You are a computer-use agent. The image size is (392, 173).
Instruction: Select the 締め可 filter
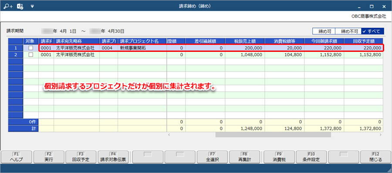(324, 31)
